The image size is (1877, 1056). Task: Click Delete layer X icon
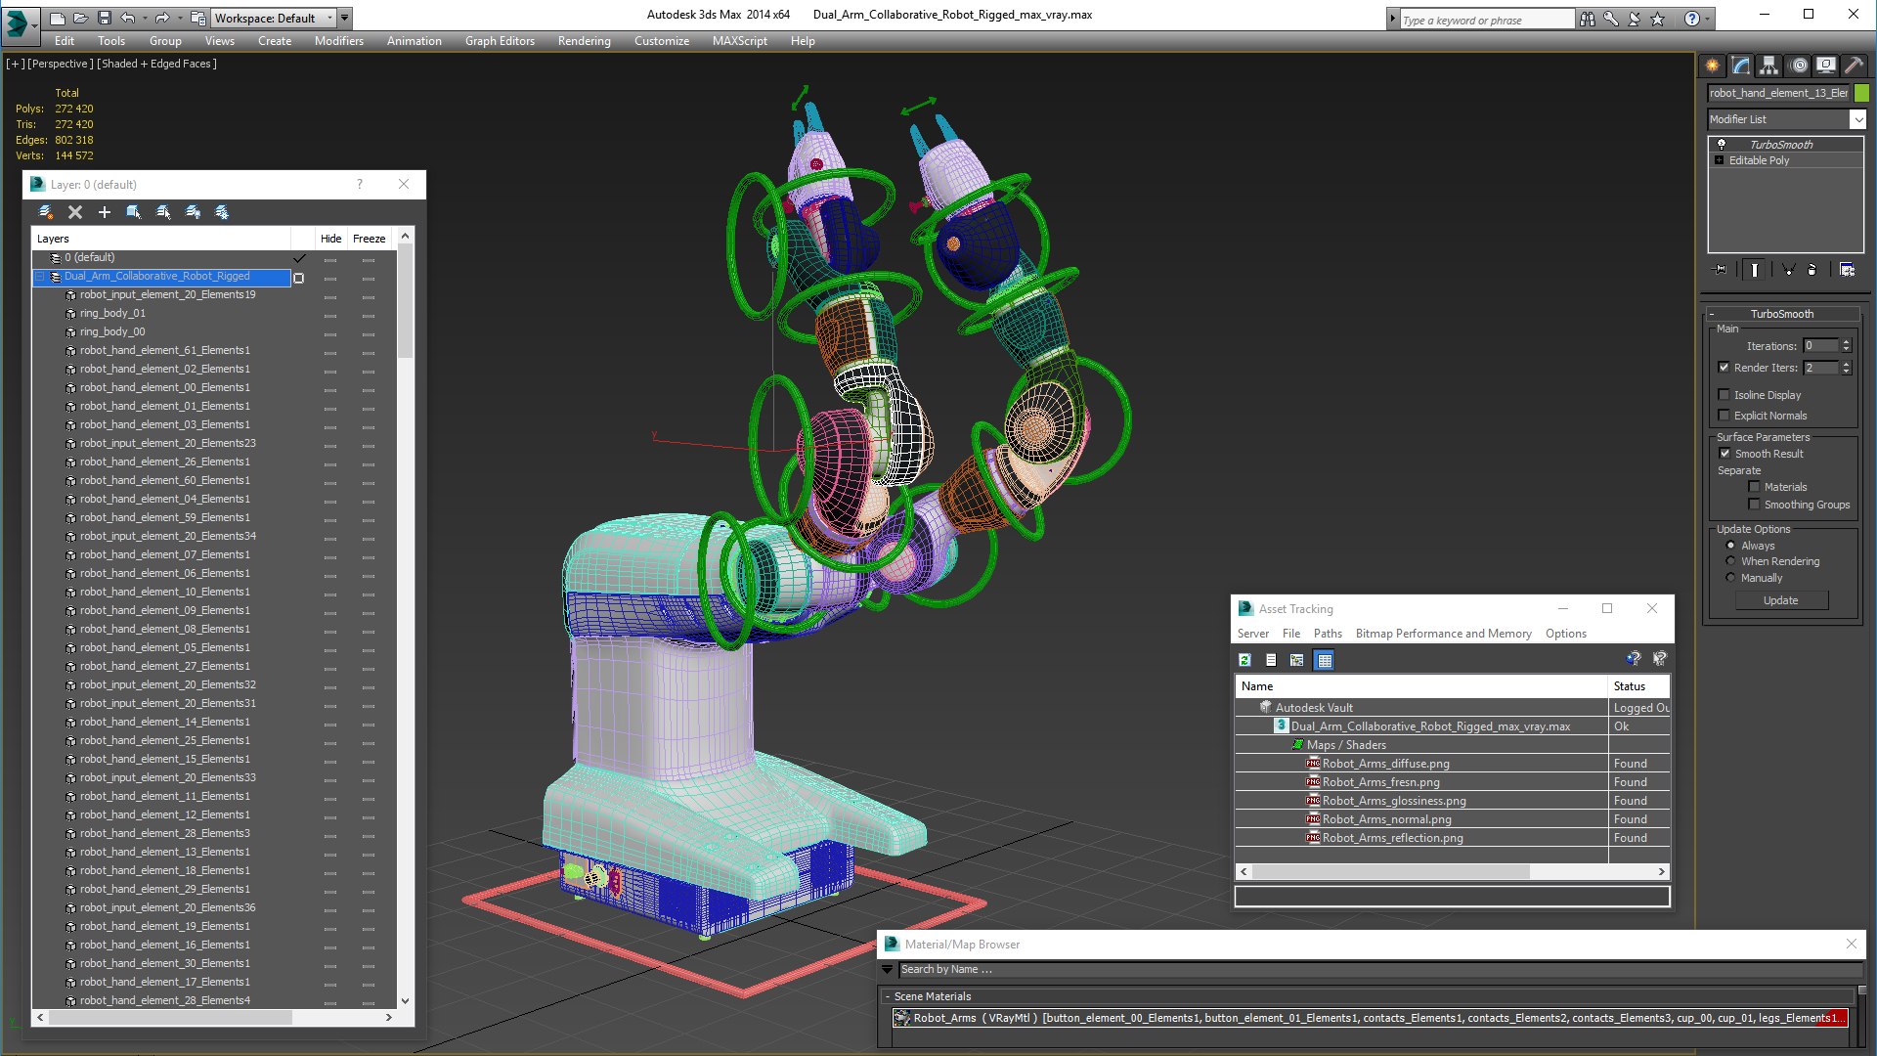point(75,212)
